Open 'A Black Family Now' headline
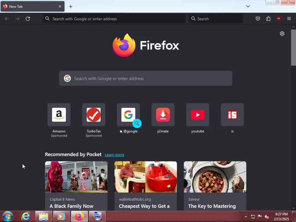 72,206
